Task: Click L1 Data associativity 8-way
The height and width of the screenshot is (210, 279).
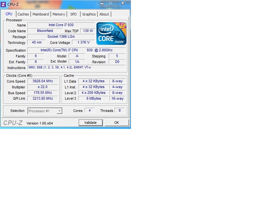Action: 117,81
